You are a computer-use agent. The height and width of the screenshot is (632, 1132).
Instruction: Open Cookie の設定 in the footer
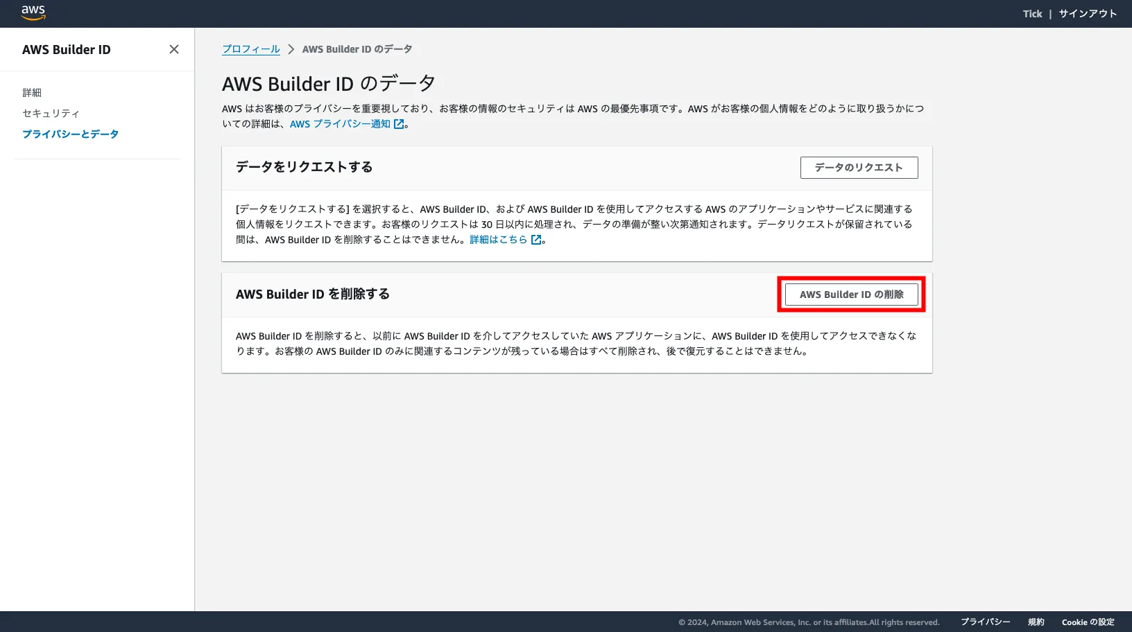pos(1088,622)
